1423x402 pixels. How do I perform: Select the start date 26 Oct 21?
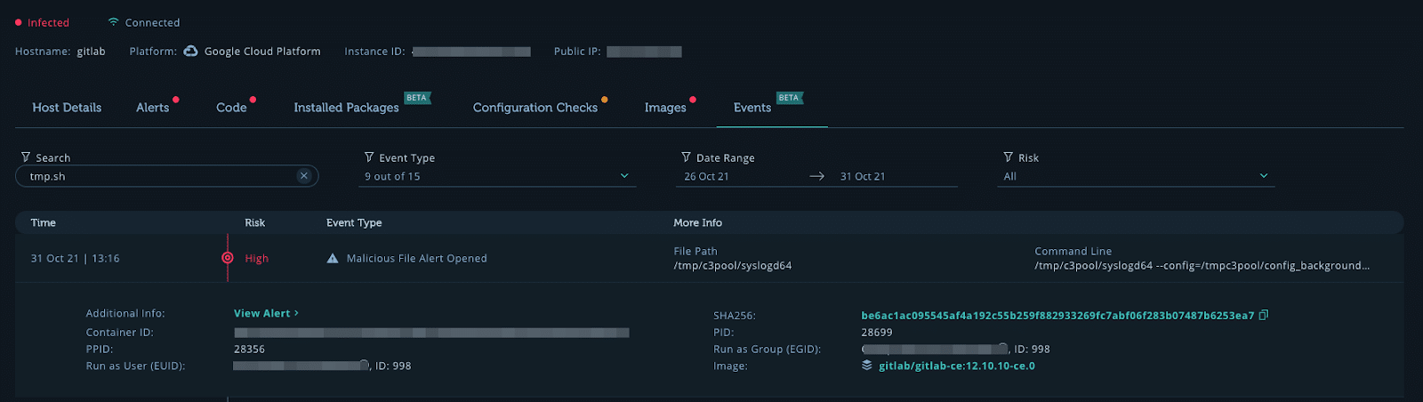pyautogui.click(x=707, y=176)
